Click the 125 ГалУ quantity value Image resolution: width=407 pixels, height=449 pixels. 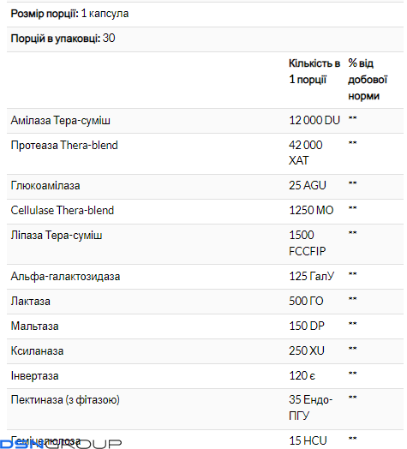point(311,276)
